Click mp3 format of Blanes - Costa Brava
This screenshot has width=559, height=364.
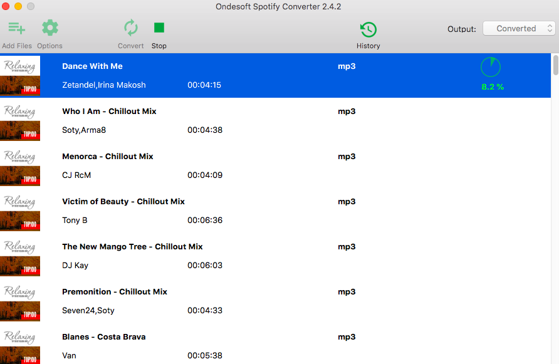coord(347,337)
